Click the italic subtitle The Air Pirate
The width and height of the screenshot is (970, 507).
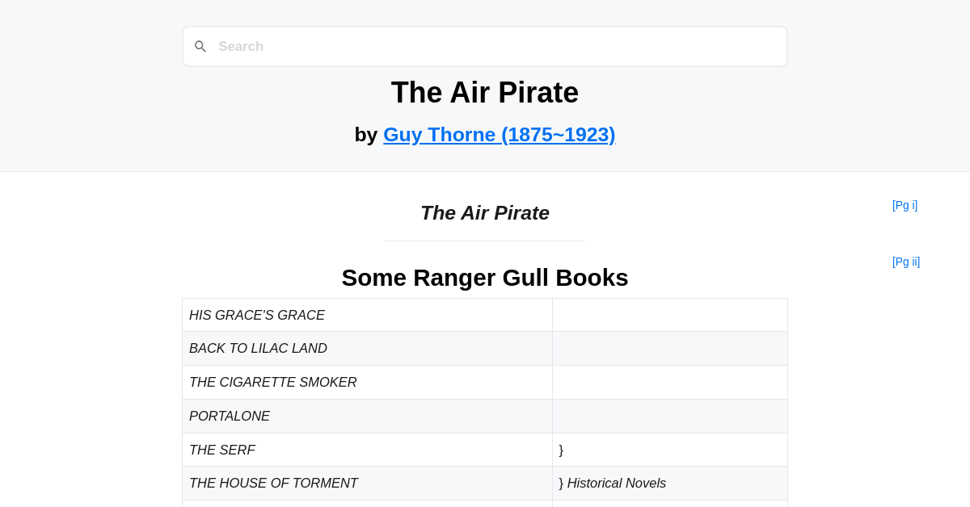tap(485, 212)
